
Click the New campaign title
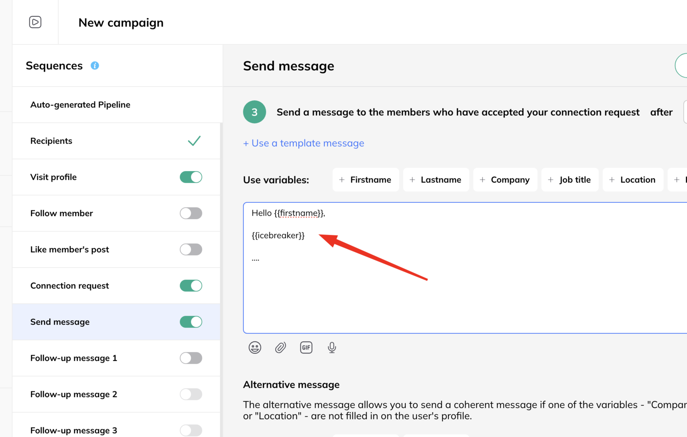tap(121, 23)
